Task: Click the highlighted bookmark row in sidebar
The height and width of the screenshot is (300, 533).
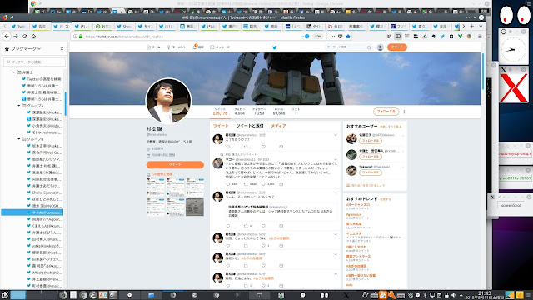Action: coord(32,212)
